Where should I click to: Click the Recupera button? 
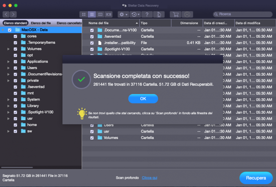point(256,178)
